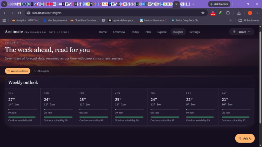Image resolution: width=262 pixels, height=147 pixels.
Task: Click the extension icon with NEW badge
Action: coord(213,13)
